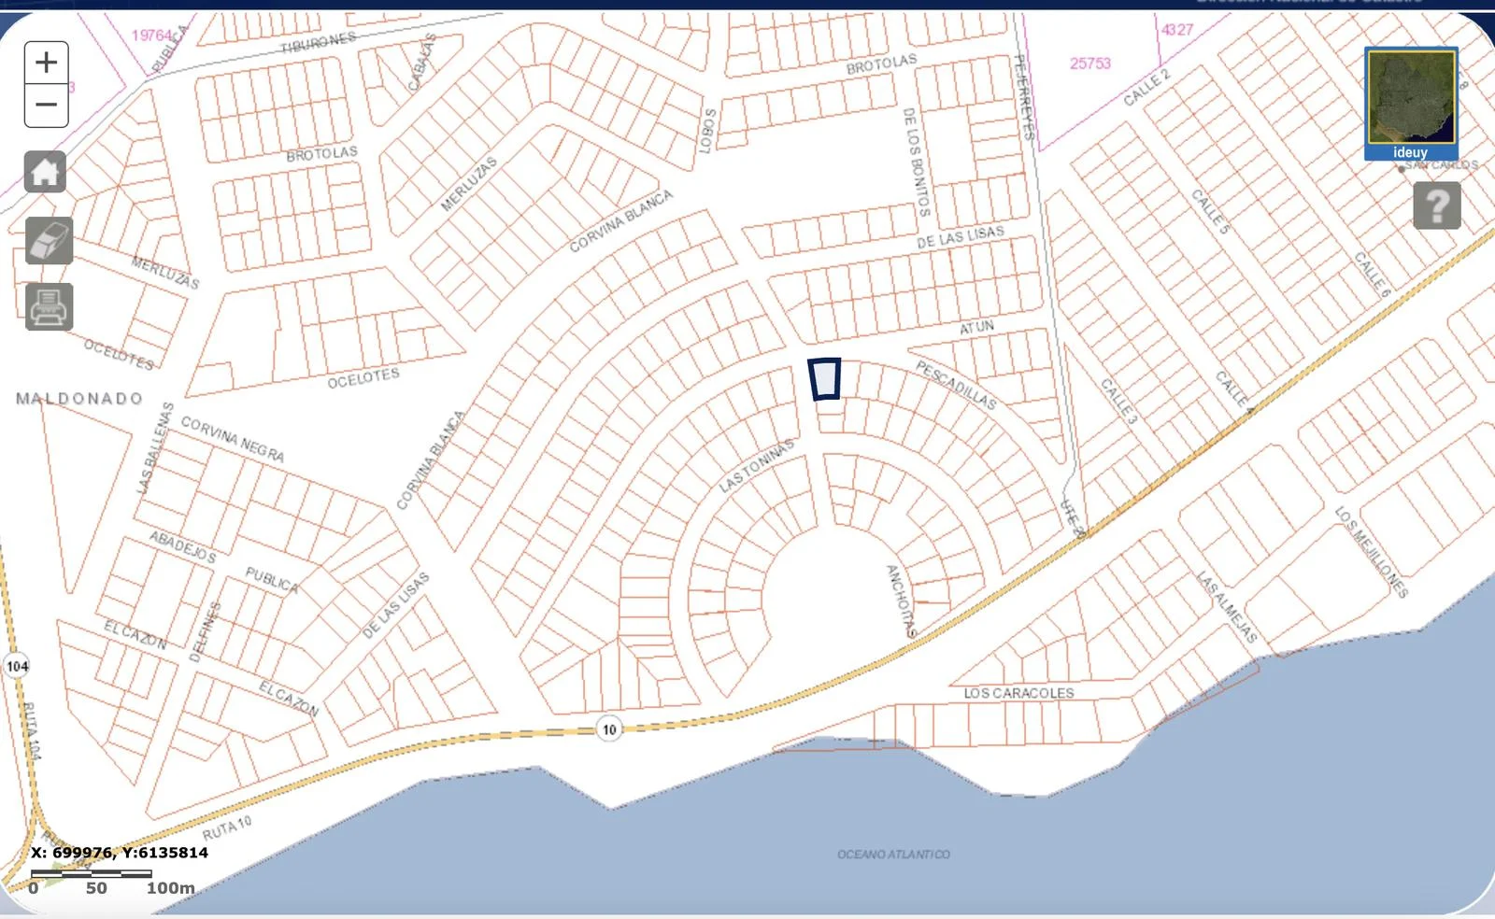Viewport: 1495px width, 919px height.
Task: Click the OCEANO ATLANTICO label
Action: pos(893,855)
